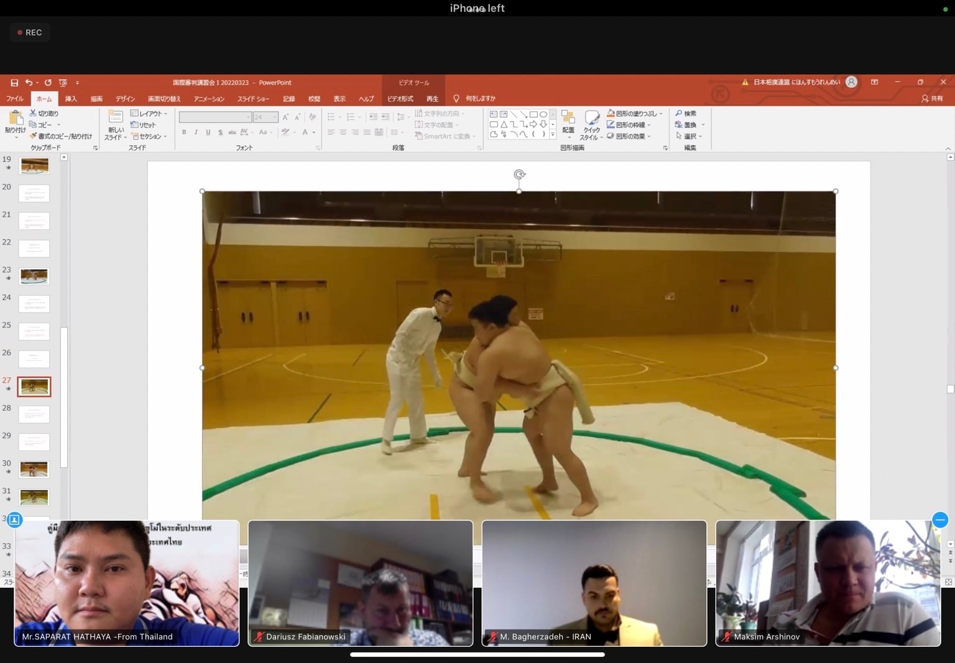Toggle underline formatting

[x=208, y=132]
